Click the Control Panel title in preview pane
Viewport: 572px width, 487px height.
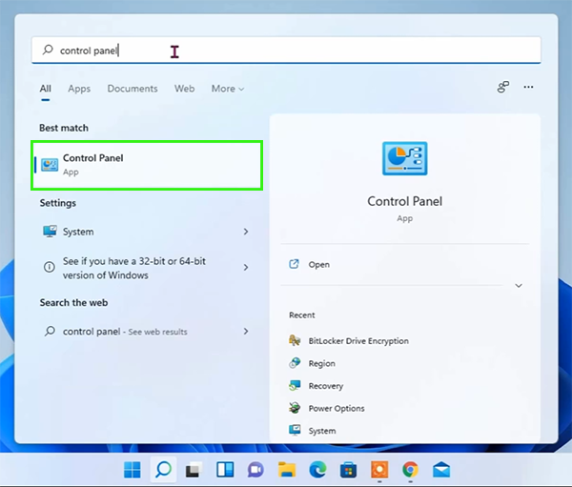click(404, 201)
